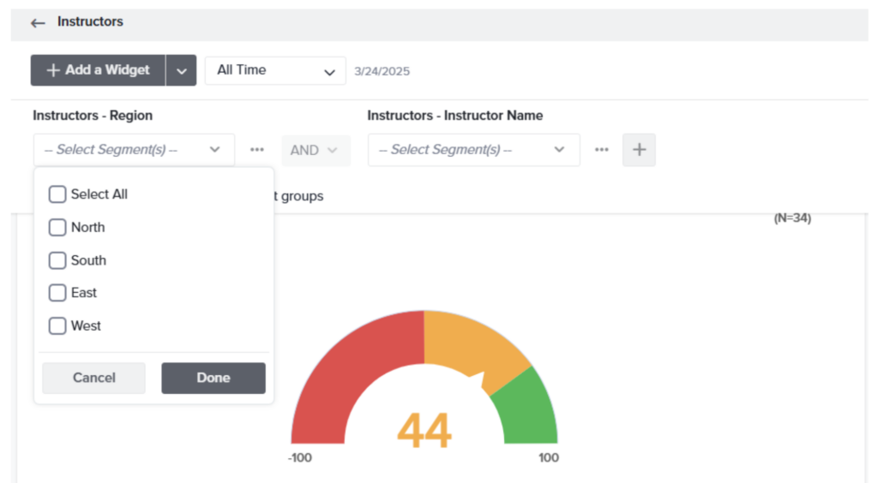Collapse the Region Select Segment(s) dropdown

coord(133,150)
